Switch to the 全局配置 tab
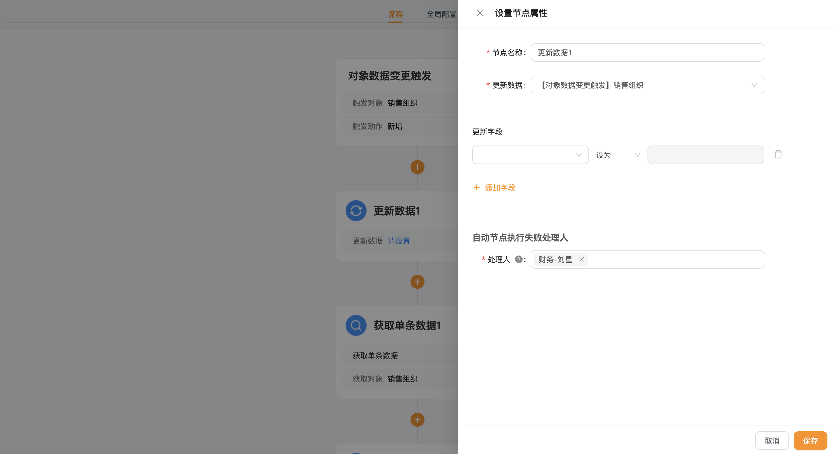 point(441,14)
